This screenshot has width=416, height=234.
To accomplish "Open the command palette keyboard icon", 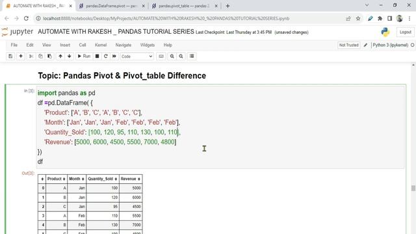I will 161,57.
